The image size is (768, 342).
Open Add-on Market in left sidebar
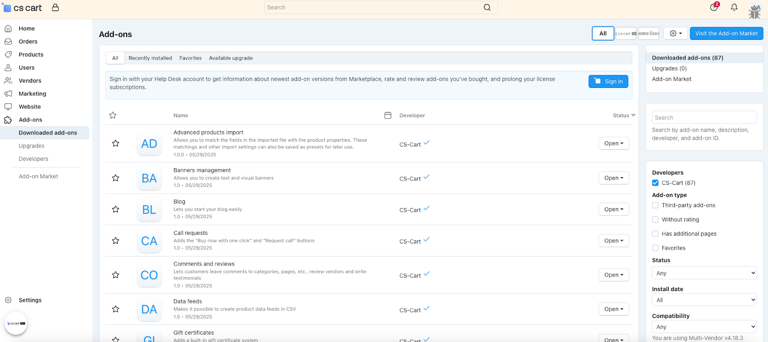pos(38,176)
